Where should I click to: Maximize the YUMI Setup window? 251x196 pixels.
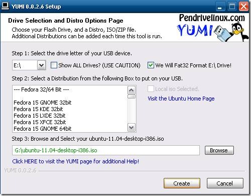pyautogui.click(x=232, y=7)
